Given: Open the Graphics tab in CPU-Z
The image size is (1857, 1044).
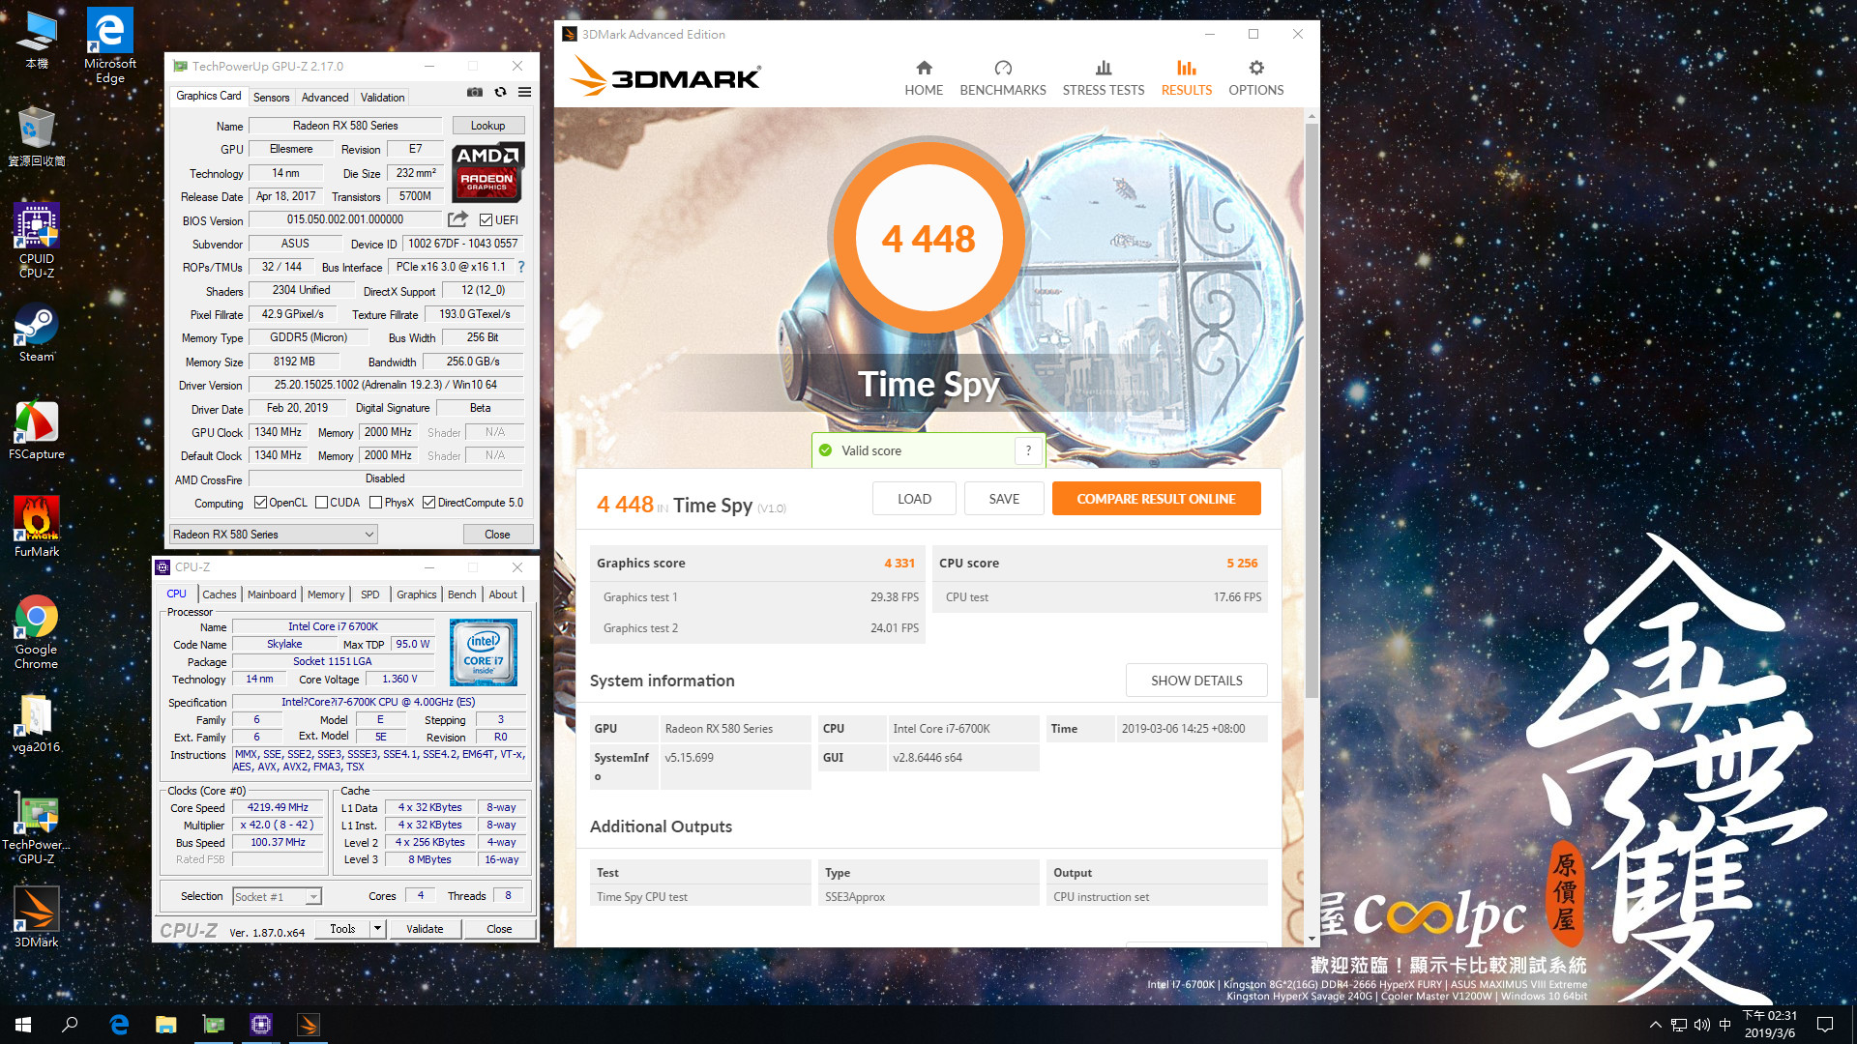Looking at the screenshot, I should pyautogui.click(x=417, y=594).
